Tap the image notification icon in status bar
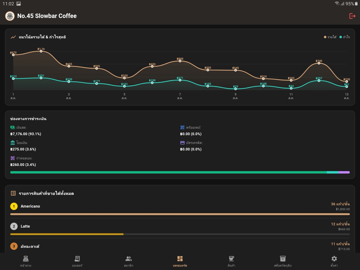 pyautogui.click(x=19, y=4)
